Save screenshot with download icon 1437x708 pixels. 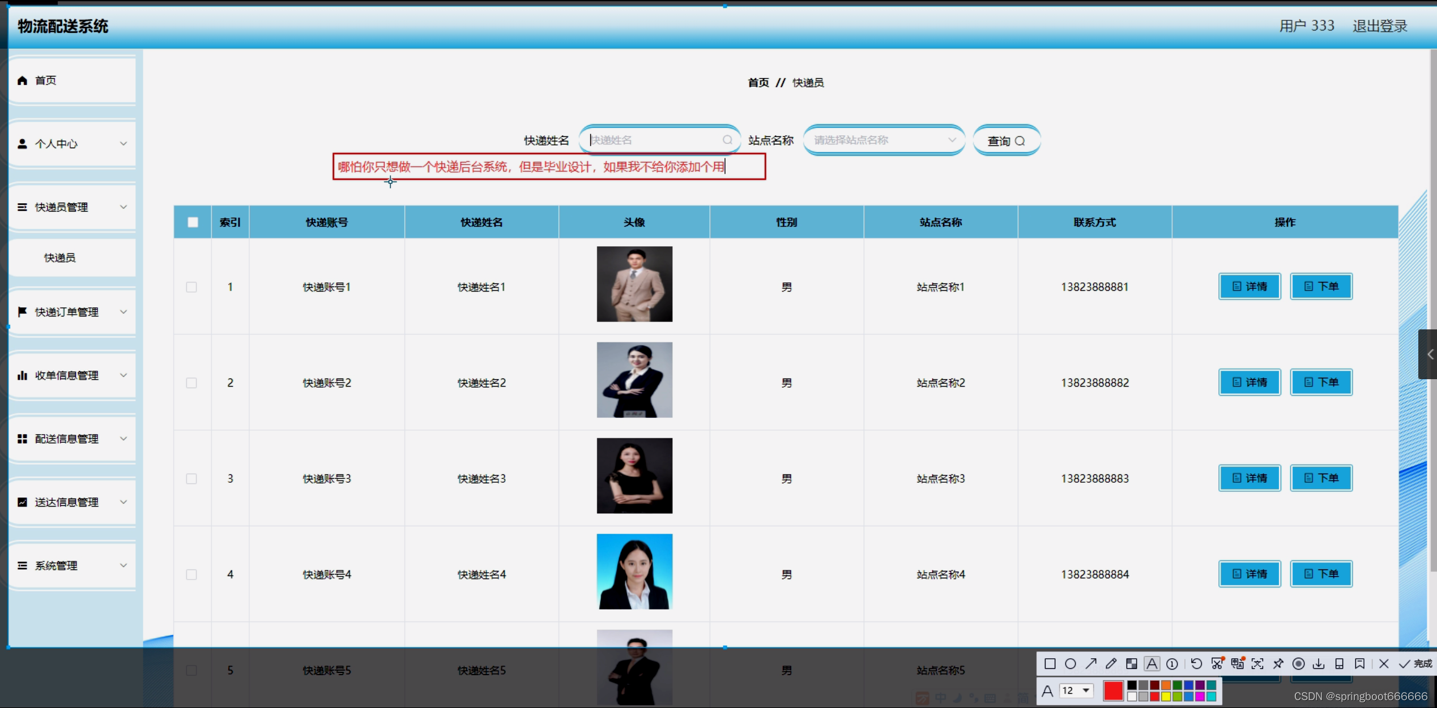click(x=1319, y=664)
